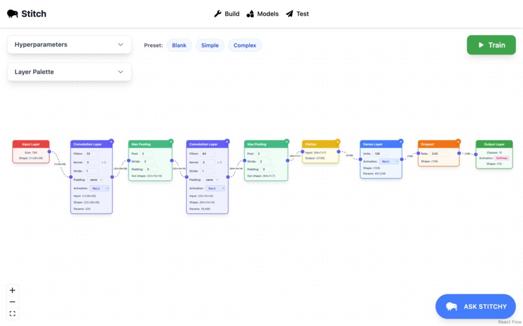Load the Complex preset
Screen dimensions: 523x326
(x=245, y=45)
